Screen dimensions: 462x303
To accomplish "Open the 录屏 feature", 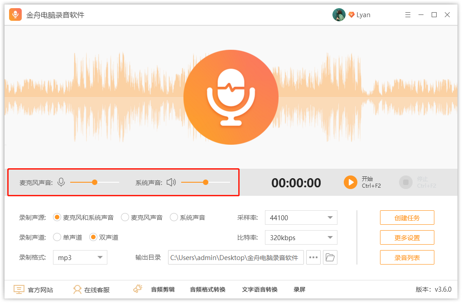I will [x=299, y=289].
